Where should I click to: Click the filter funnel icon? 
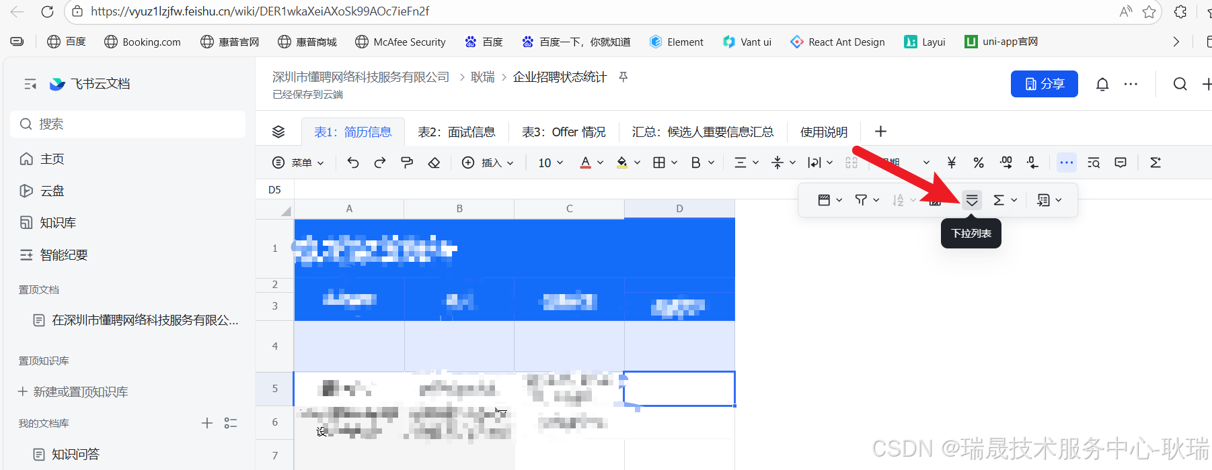pyautogui.click(x=861, y=200)
